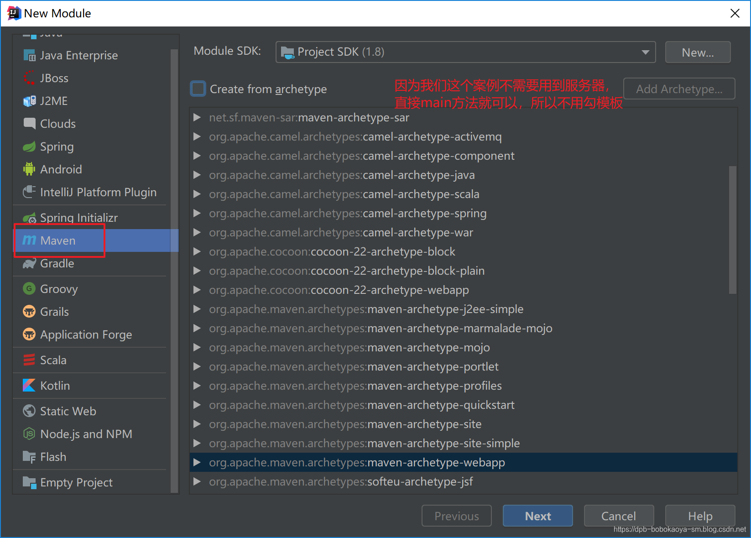Click the Android robot icon
The width and height of the screenshot is (751, 538).
point(29,169)
